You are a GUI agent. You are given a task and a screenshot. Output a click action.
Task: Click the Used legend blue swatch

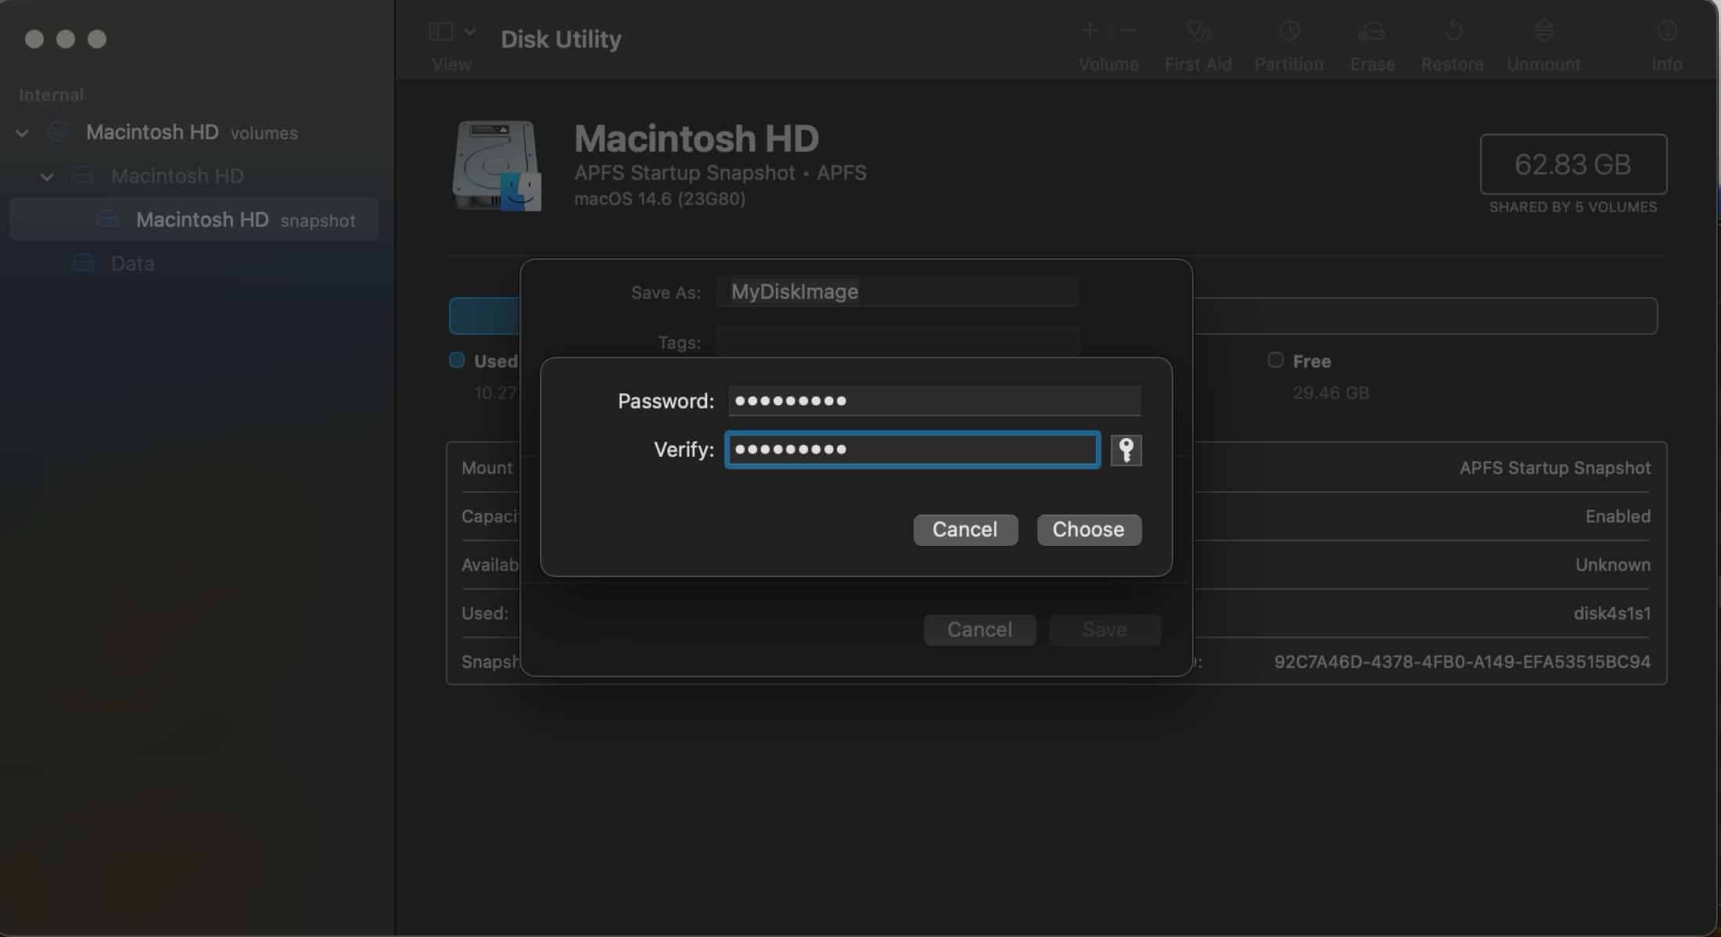(x=457, y=360)
